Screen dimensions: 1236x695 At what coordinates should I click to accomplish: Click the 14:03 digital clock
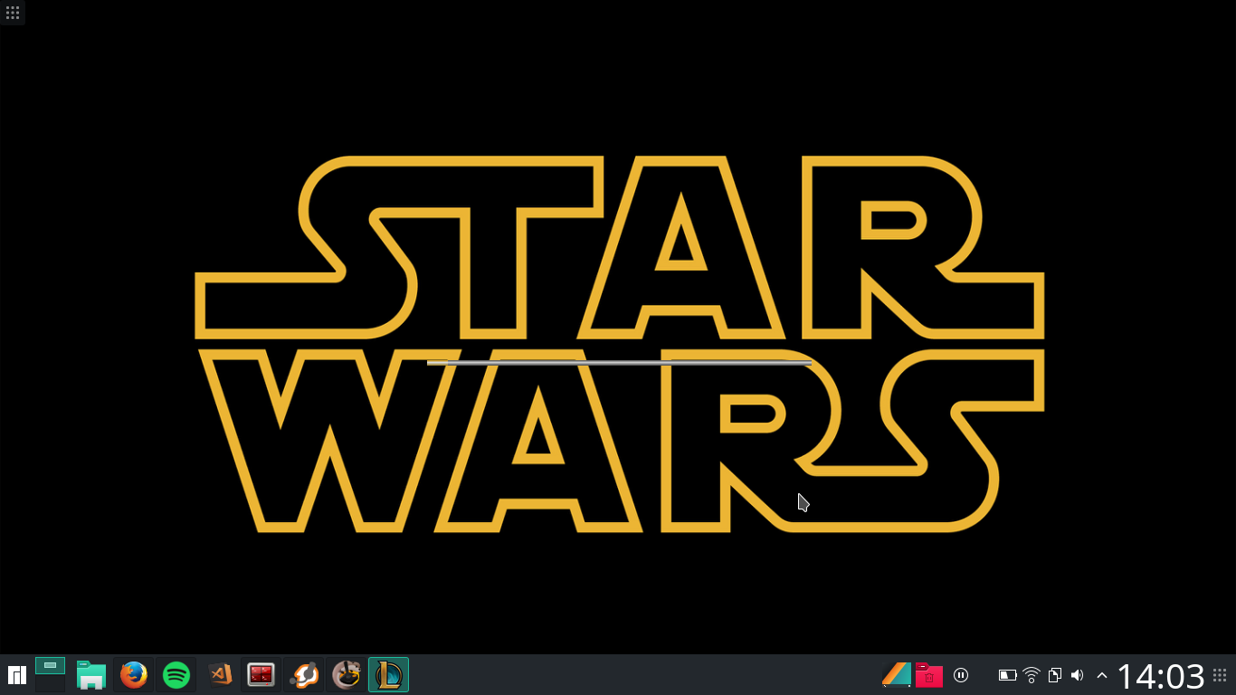(1160, 676)
